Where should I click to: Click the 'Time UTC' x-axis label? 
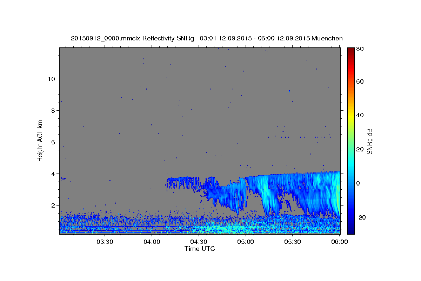point(200,249)
